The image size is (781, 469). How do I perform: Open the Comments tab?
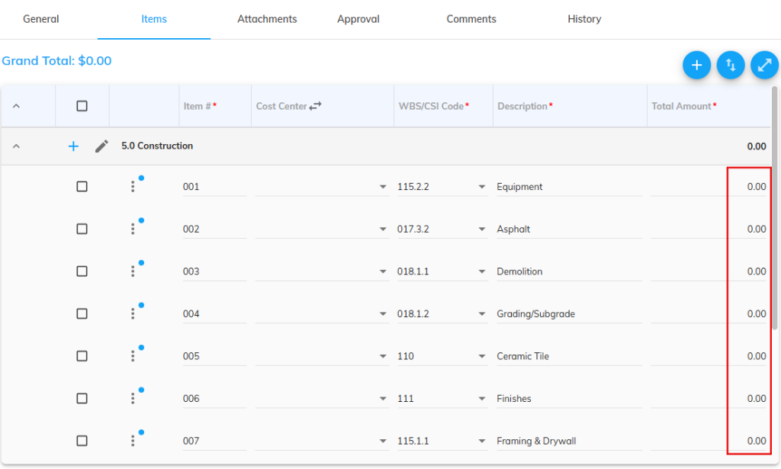[471, 19]
